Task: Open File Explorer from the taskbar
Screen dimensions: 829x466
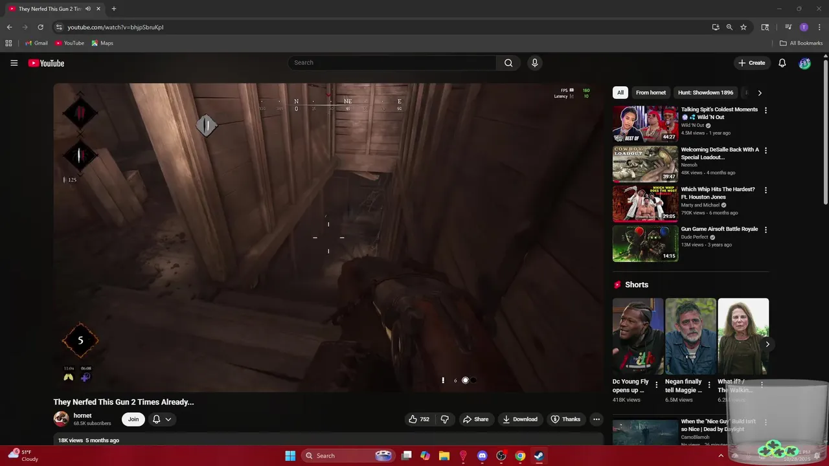Action: point(444,456)
